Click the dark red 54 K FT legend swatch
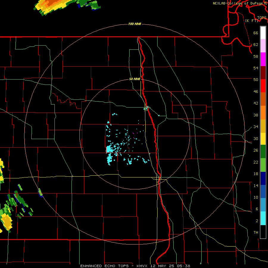 [263, 72]
